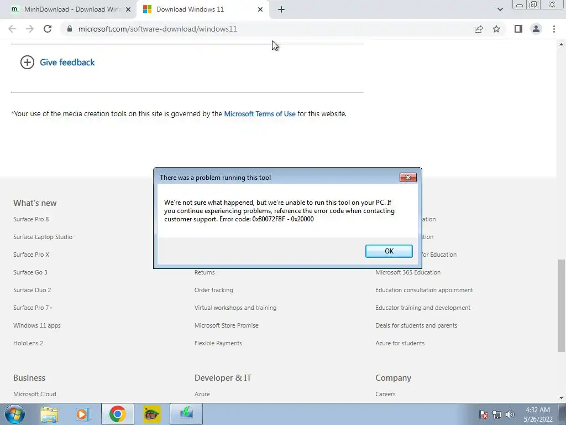Open Surface Pro 7+ link
The width and height of the screenshot is (566, 425).
click(x=33, y=308)
